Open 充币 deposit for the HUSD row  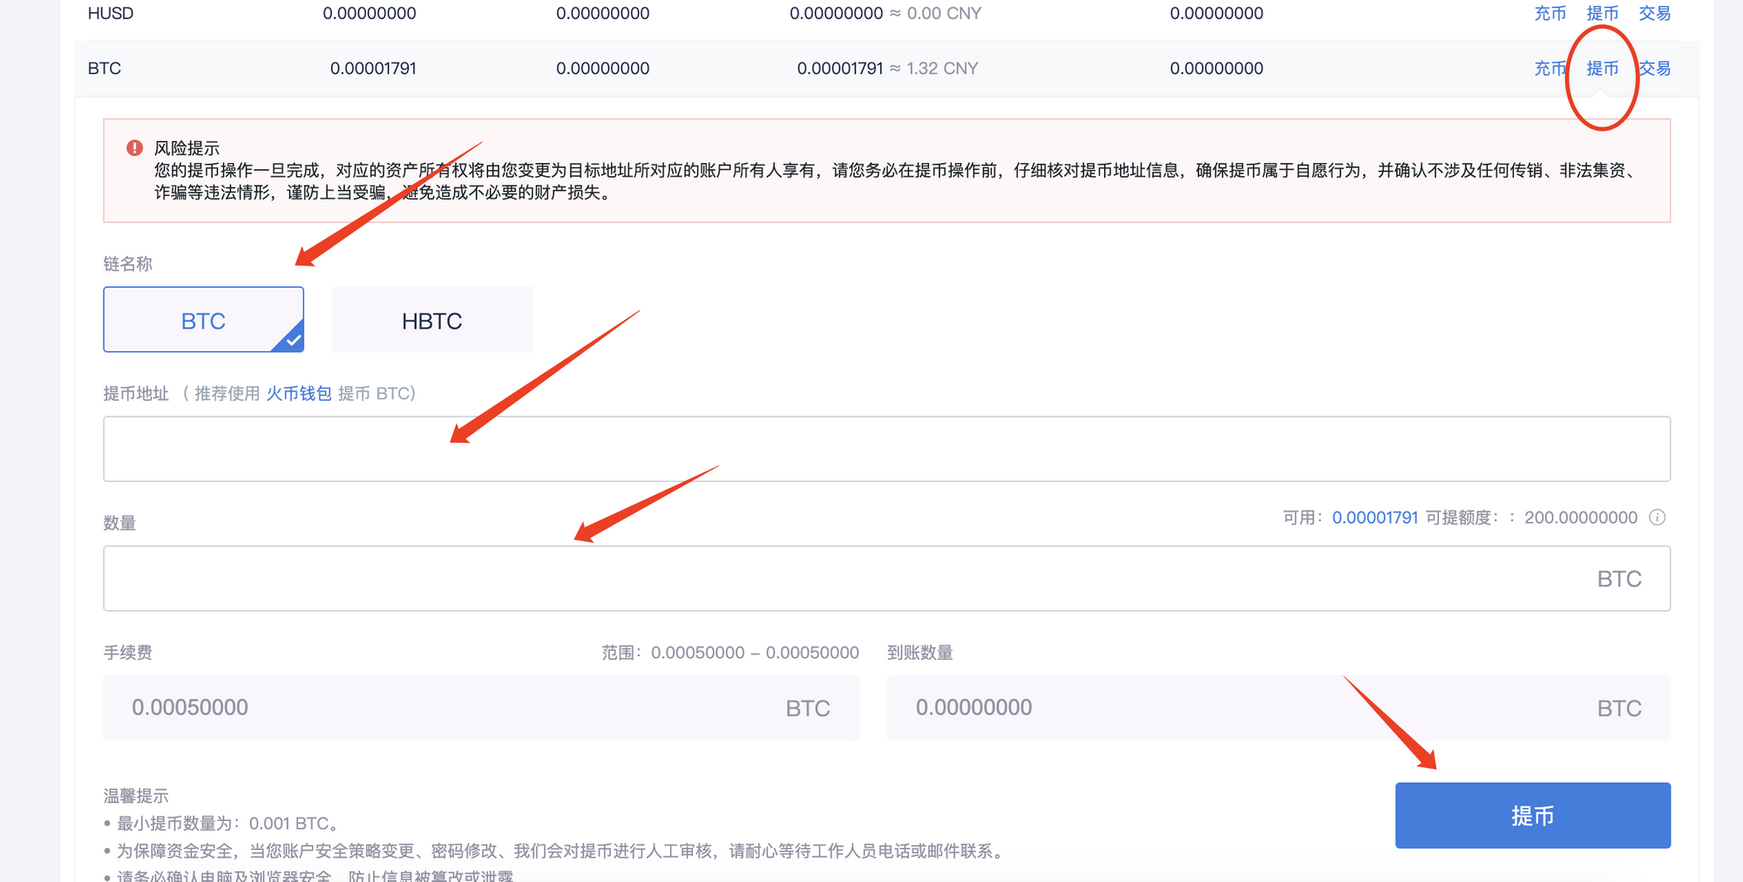tap(1550, 13)
